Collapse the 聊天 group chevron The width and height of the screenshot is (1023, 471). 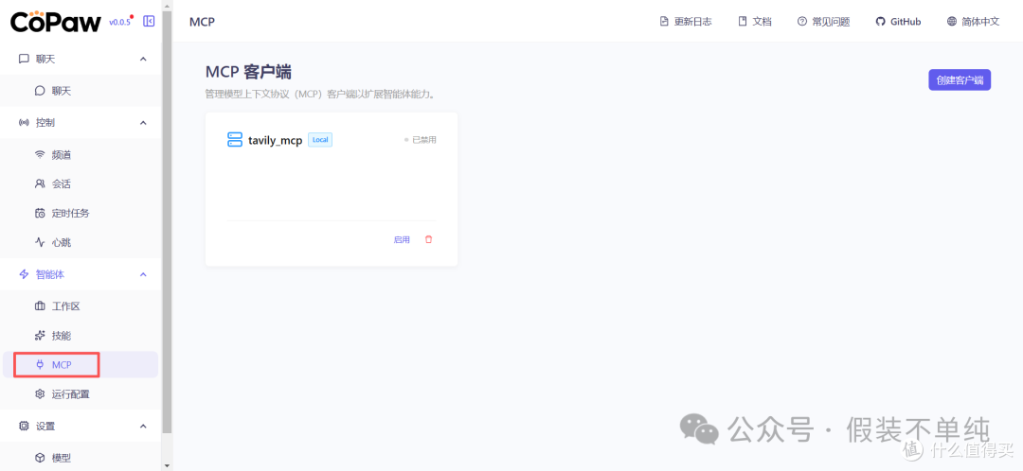[144, 60]
